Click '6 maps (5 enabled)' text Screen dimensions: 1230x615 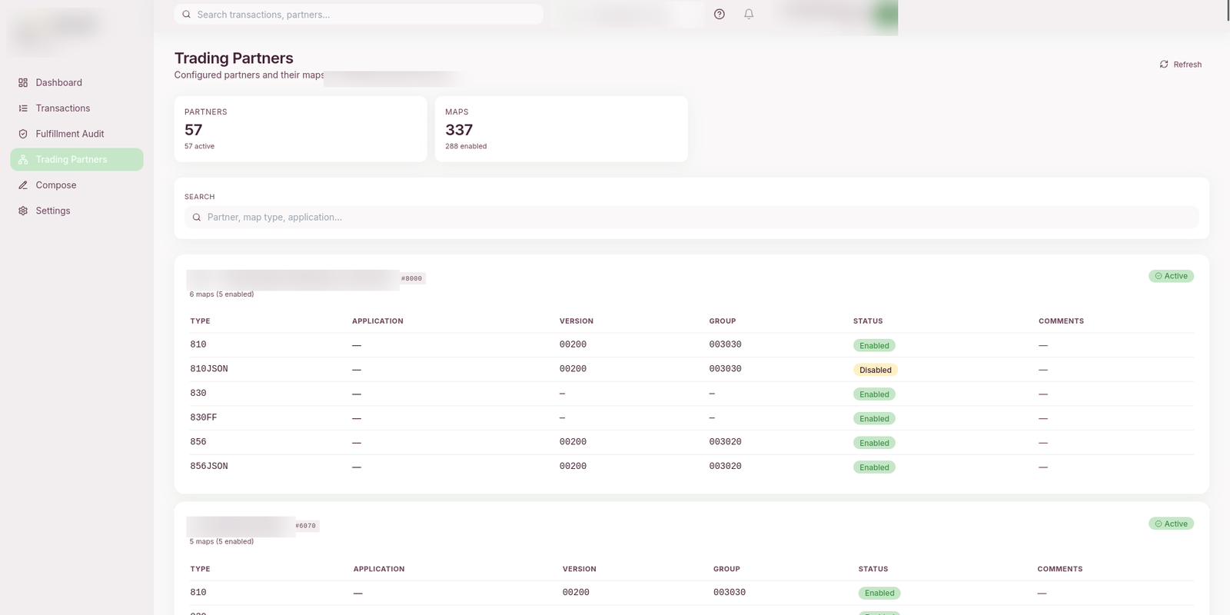tap(221, 294)
